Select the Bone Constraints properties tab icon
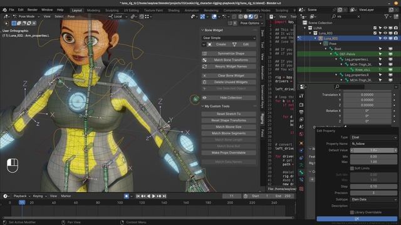401x225 pixels. click(x=301, y=180)
